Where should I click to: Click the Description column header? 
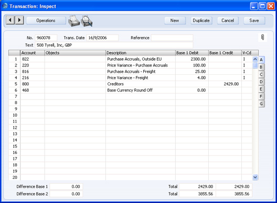141,53
